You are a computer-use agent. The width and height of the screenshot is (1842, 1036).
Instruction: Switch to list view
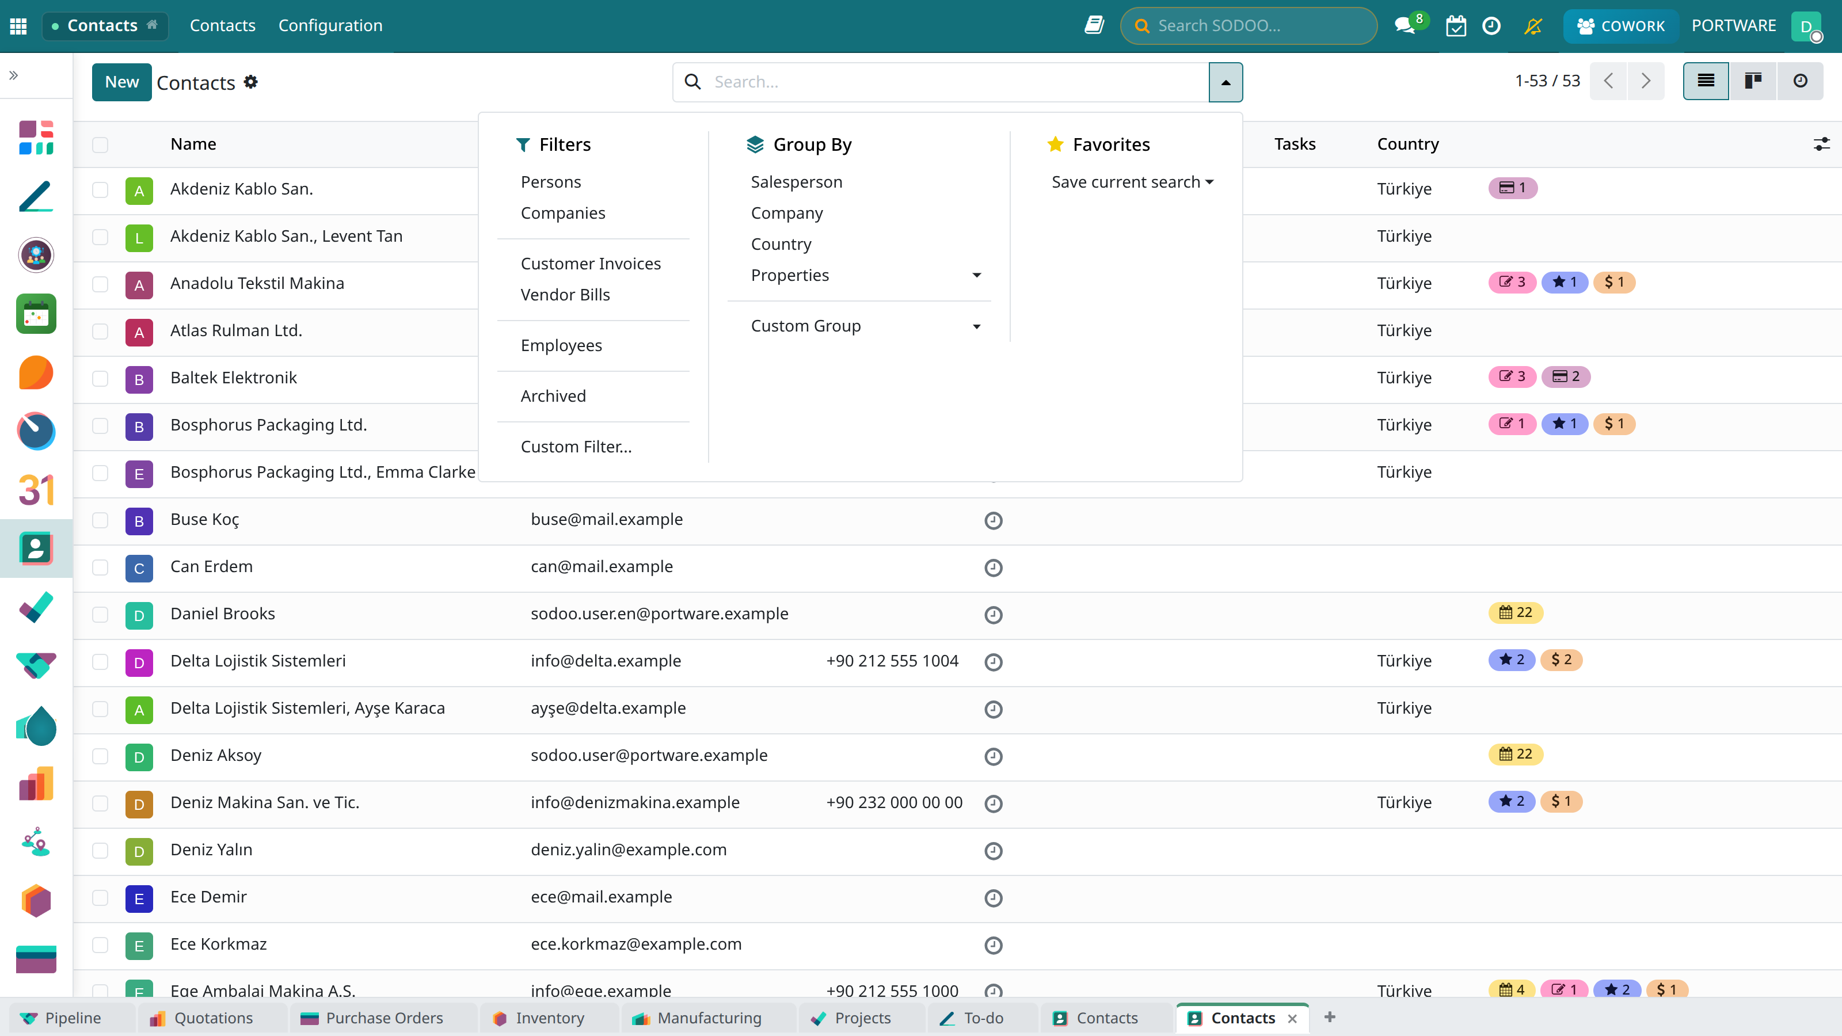coord(1706,81)
